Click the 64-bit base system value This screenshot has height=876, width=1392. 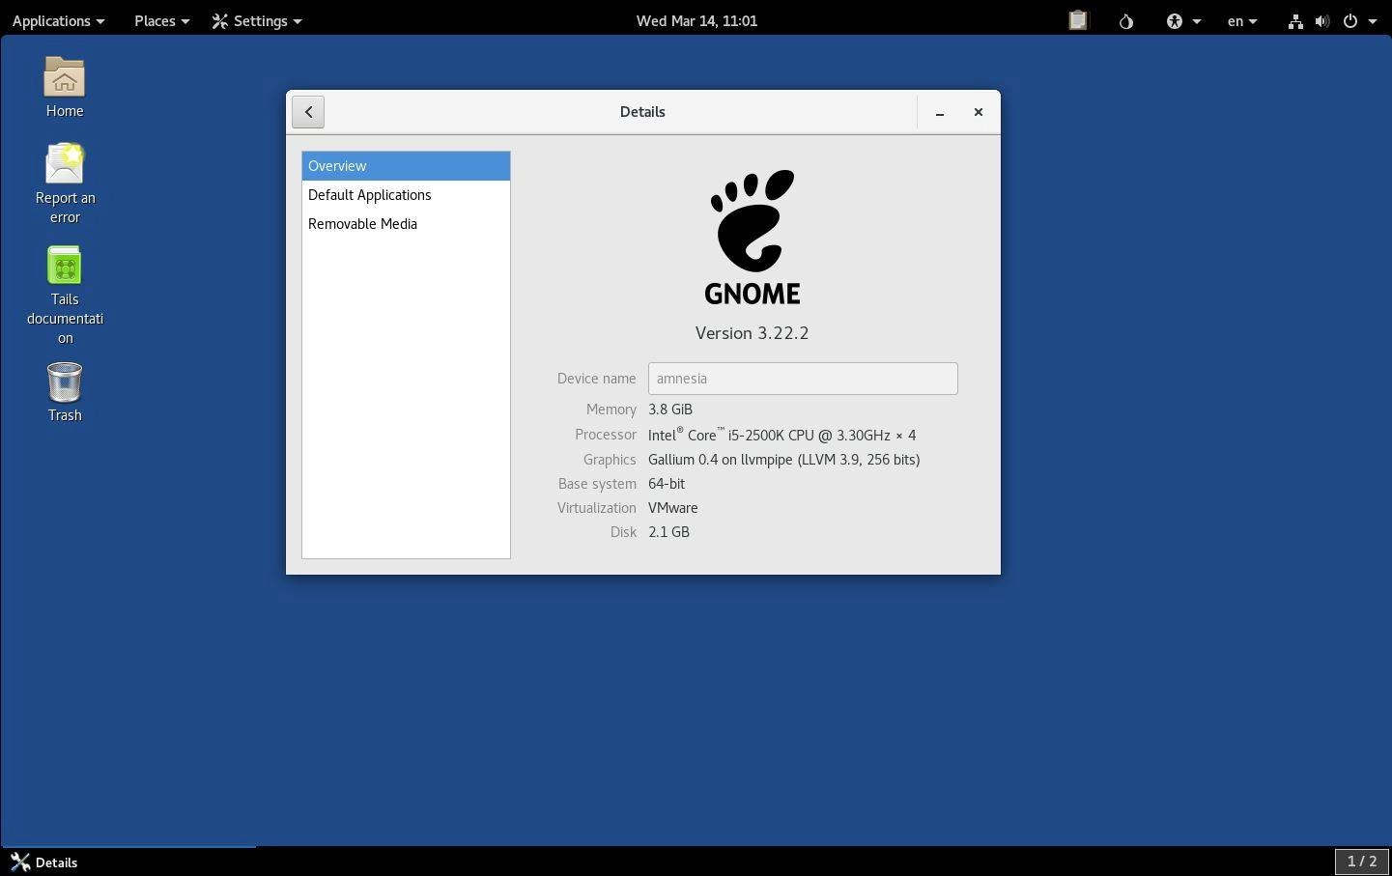pyautogui.click(x=667, y=484)
